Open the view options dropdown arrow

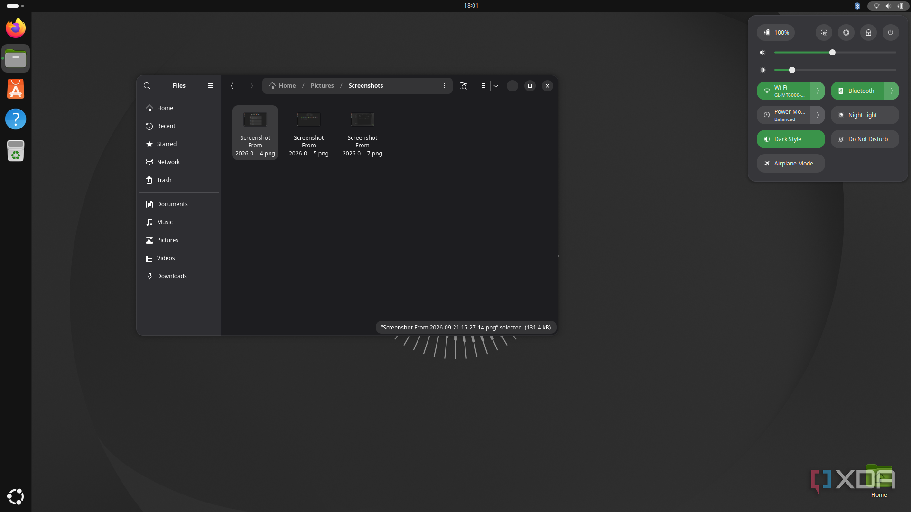pos(496,86)
